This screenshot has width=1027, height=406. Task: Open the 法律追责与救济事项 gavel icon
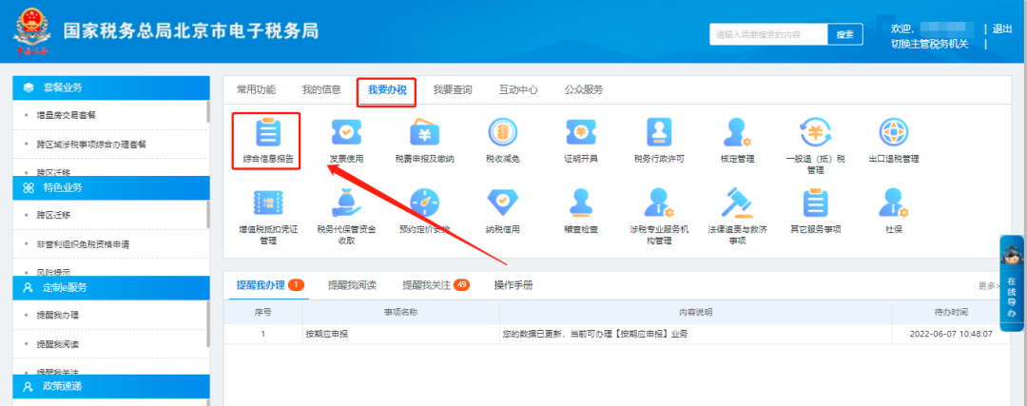[x=738, y=203]
